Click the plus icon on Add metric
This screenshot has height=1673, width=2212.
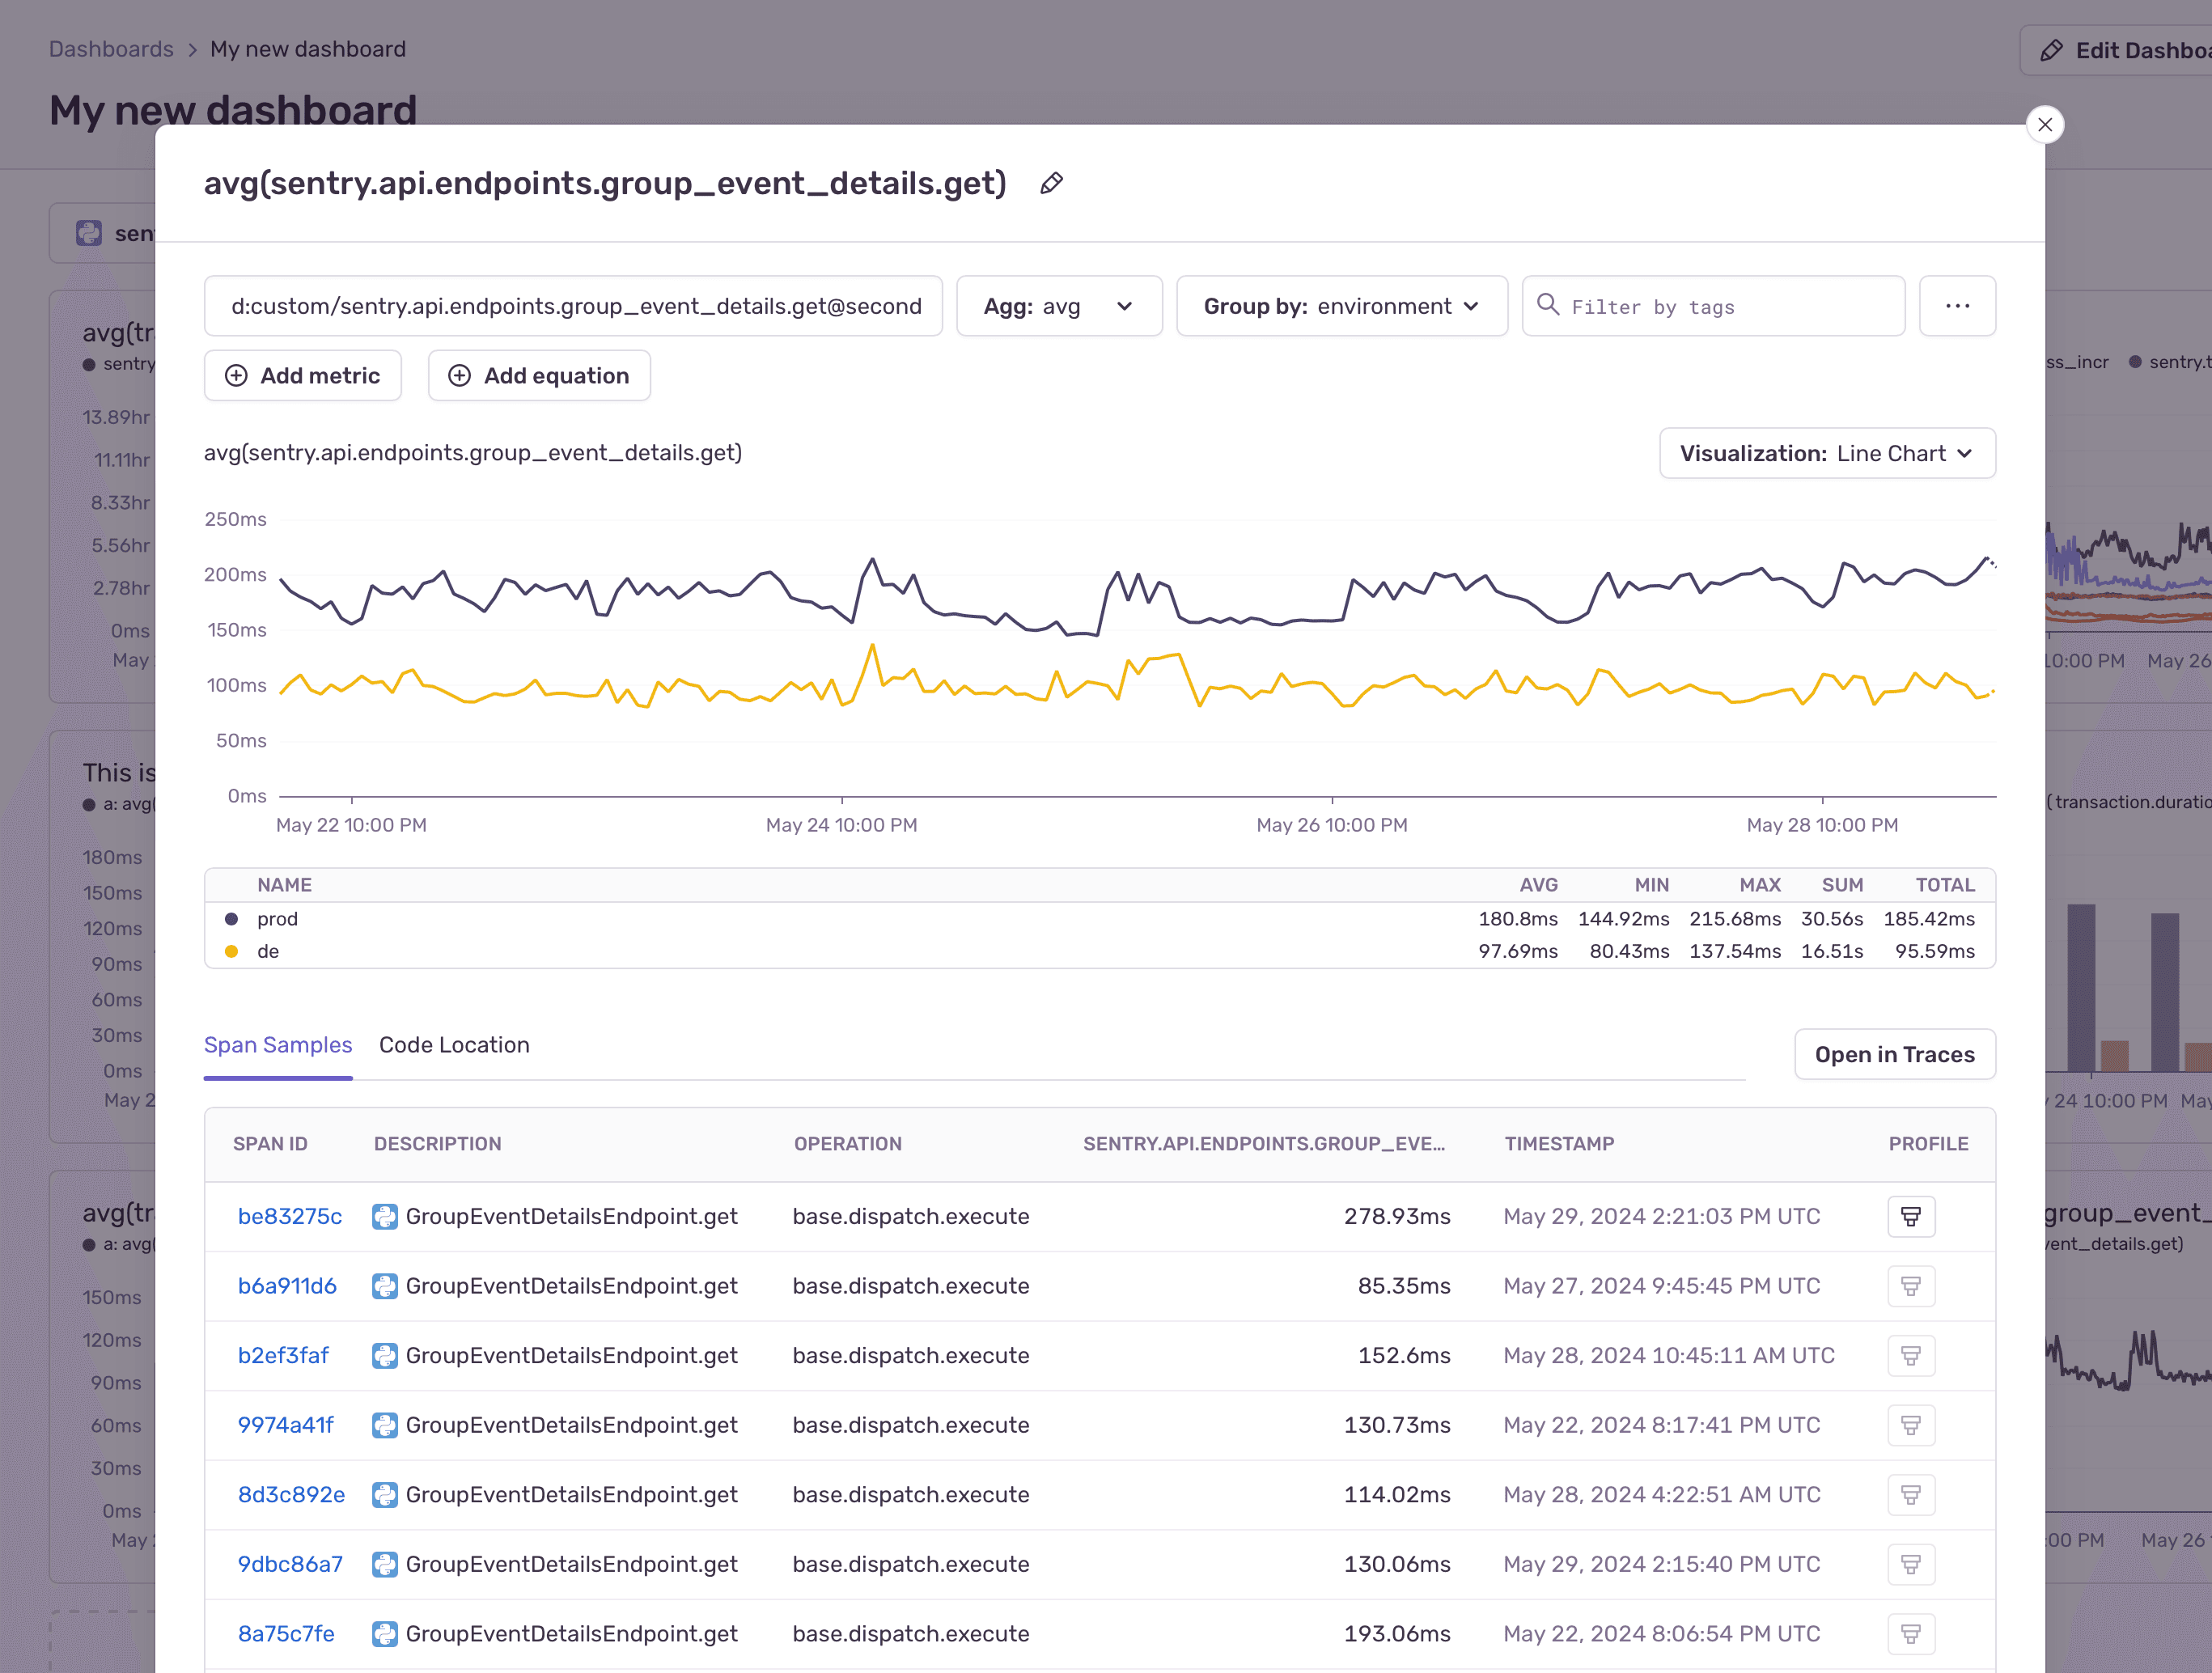236,375
